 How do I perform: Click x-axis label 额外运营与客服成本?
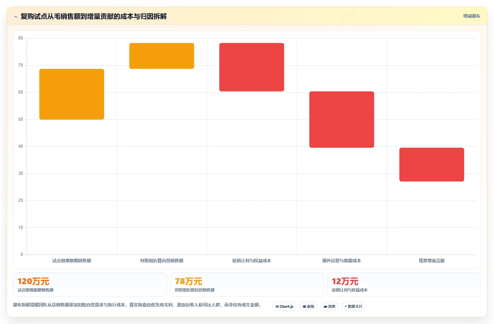[342, 261]
